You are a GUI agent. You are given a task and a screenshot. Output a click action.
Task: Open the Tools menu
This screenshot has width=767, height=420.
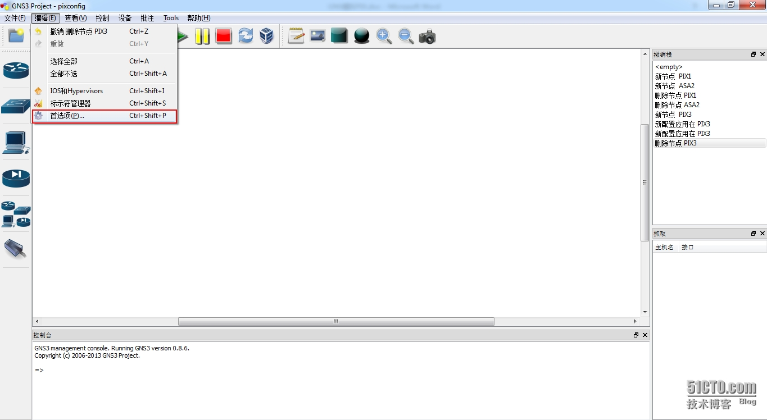click(171, 18)
